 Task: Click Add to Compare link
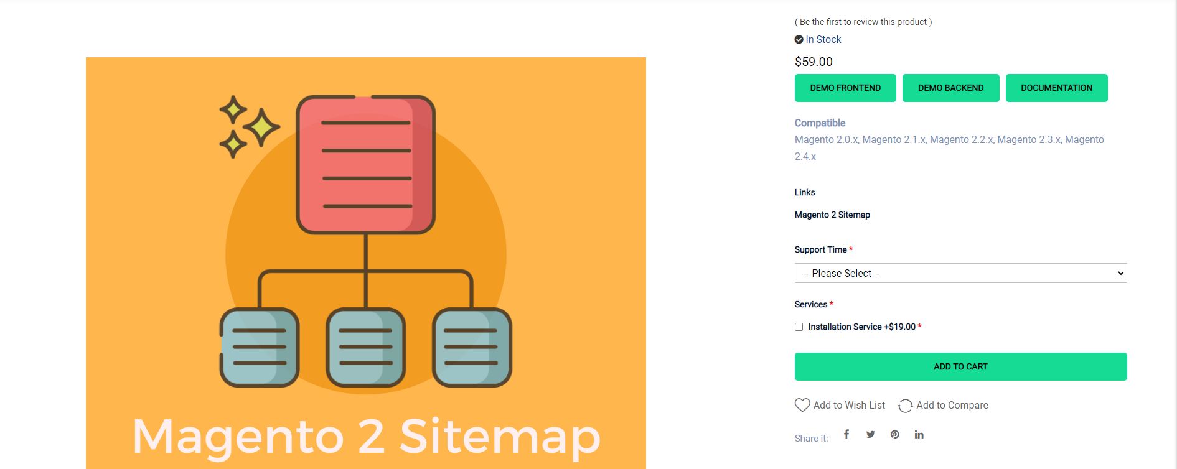pos(952,405)
